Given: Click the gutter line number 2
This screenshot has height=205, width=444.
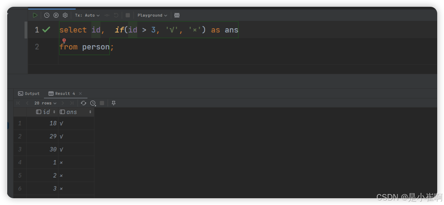Looking at the screenshot, I should [37, 47].
